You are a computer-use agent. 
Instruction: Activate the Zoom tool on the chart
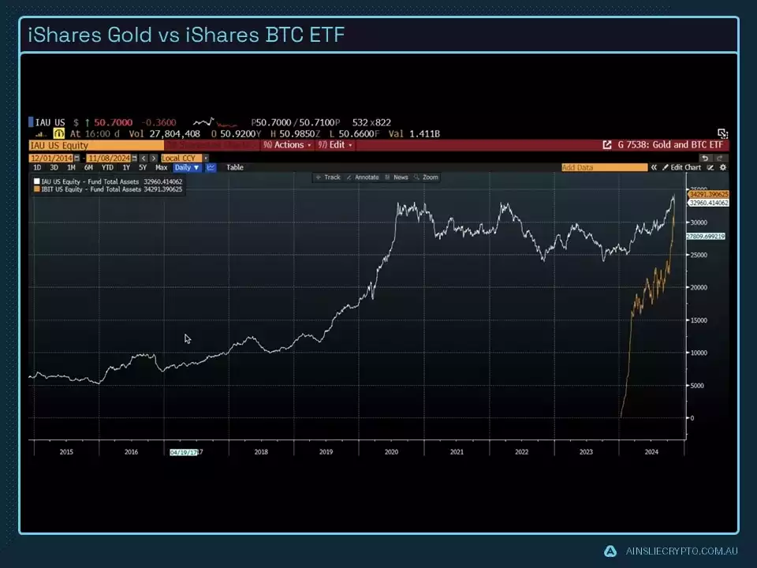(431, 177)
